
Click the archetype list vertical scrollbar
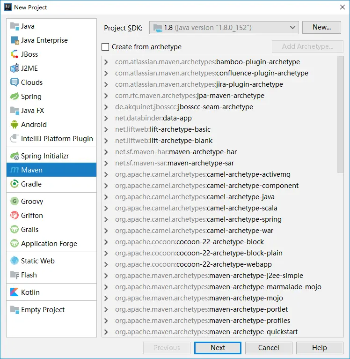340,114
